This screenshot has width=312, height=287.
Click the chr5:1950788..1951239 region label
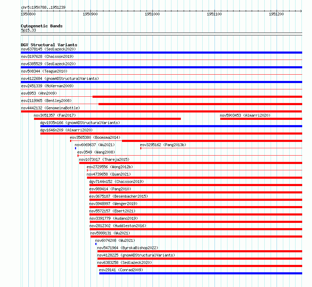point(43,7)
